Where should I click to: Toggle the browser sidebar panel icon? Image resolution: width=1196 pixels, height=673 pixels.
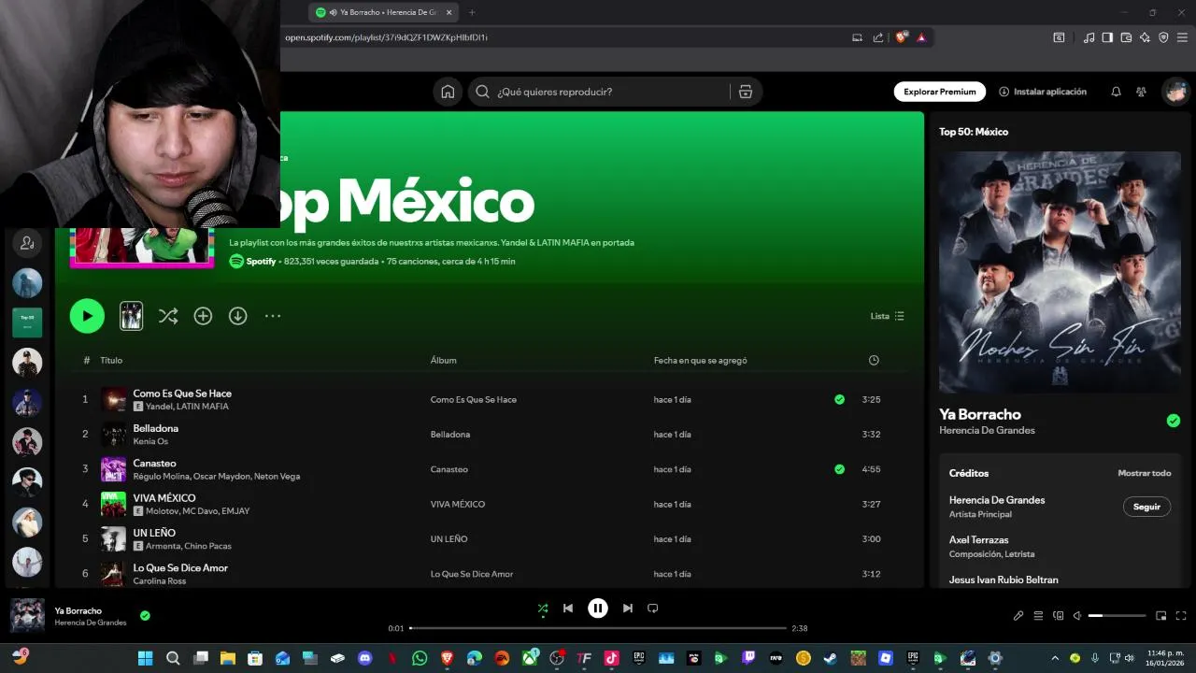point(1107,37)
